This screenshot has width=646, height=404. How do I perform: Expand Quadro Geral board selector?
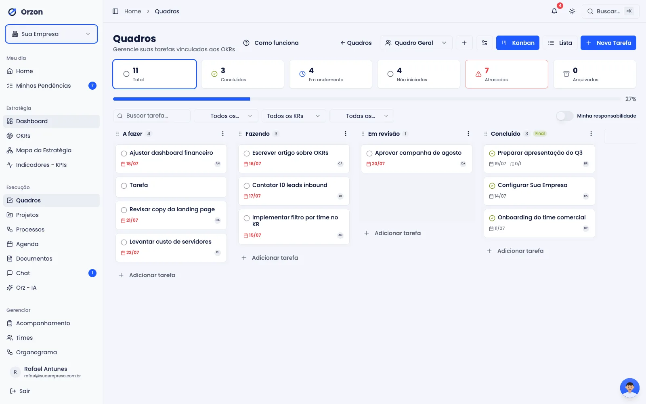[416, 43]
